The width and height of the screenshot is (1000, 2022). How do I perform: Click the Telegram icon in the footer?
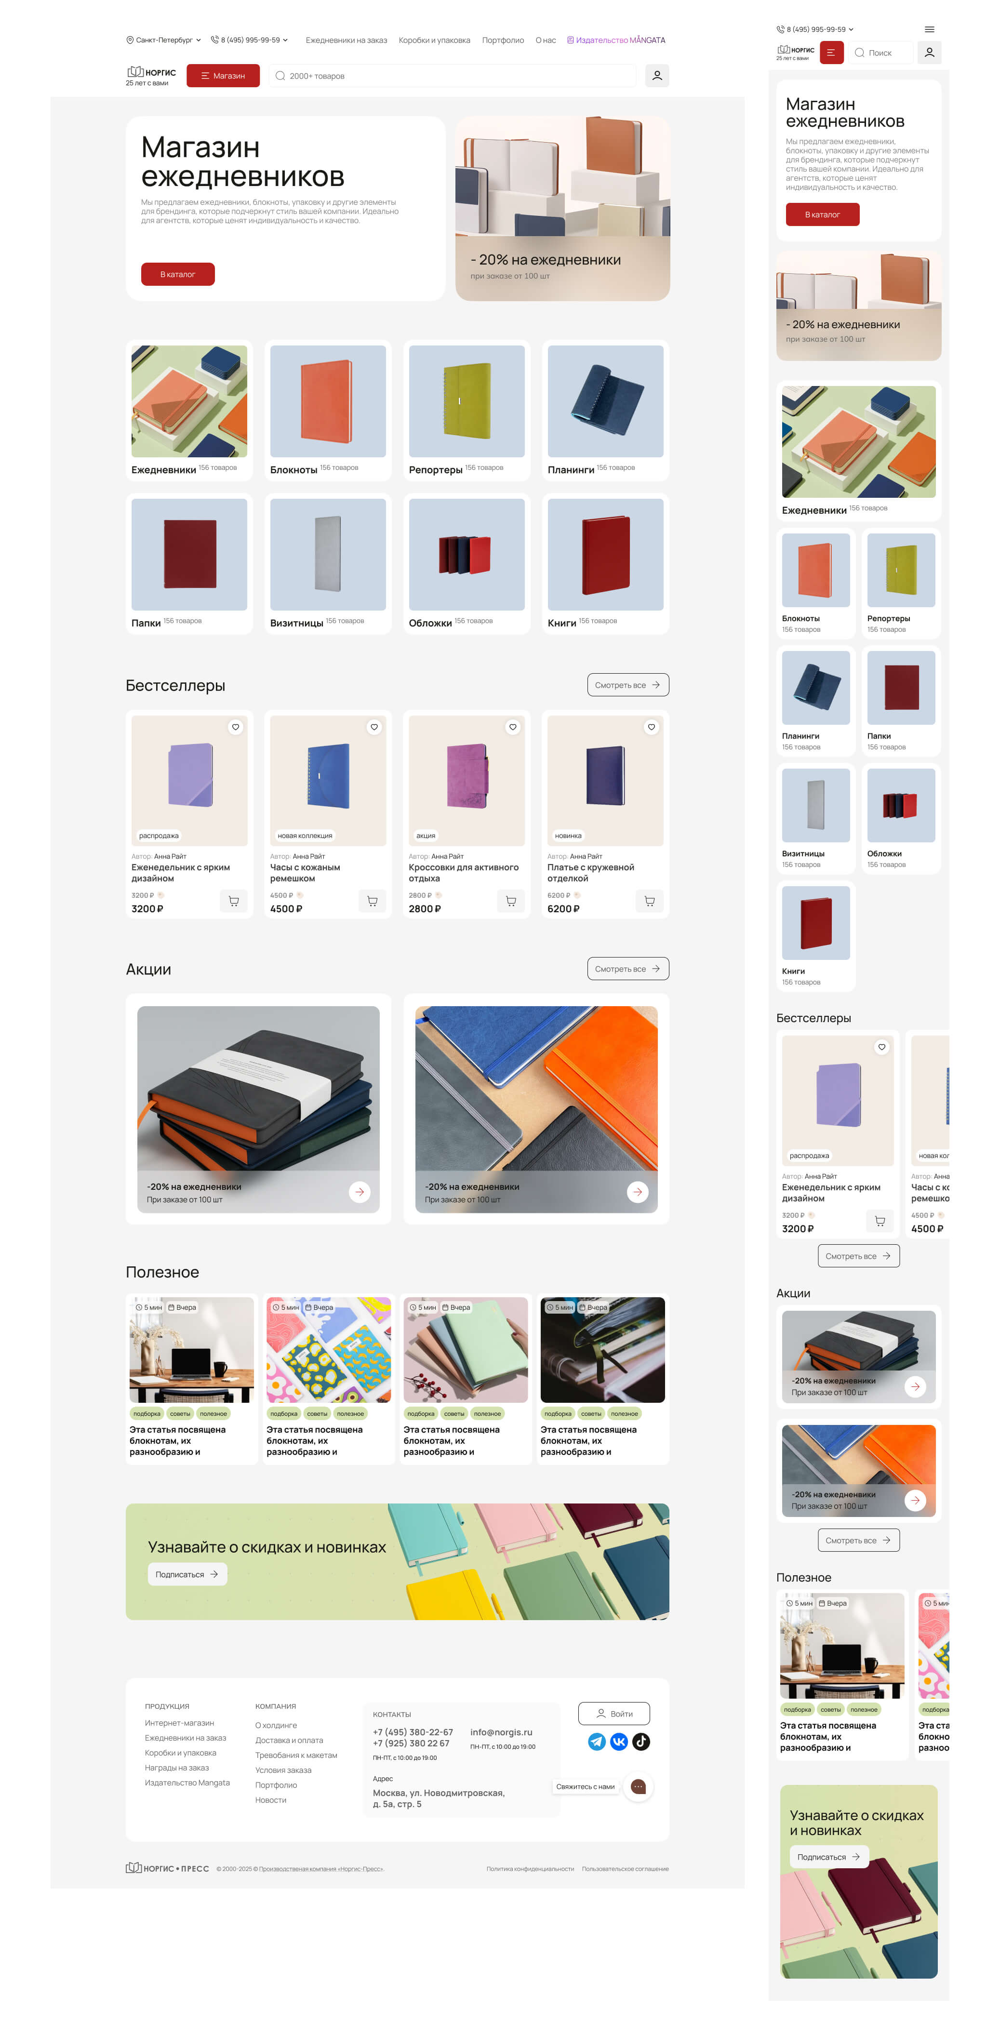tap(597, 1742)
